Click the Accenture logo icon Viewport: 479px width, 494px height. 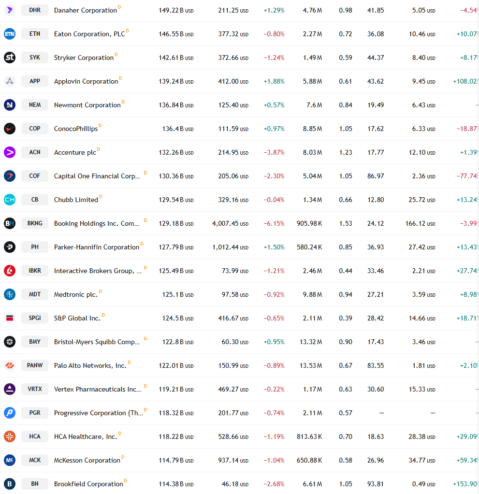10,152
